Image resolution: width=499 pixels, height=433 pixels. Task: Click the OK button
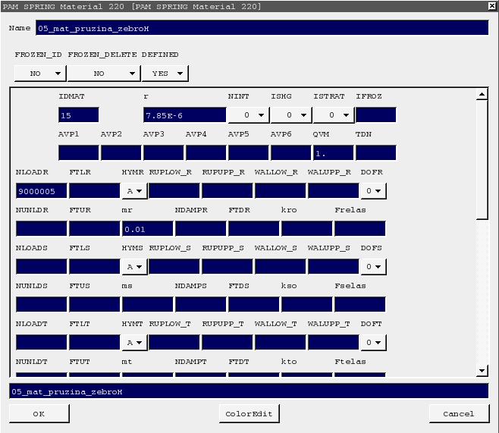click(x=39, y=413)
